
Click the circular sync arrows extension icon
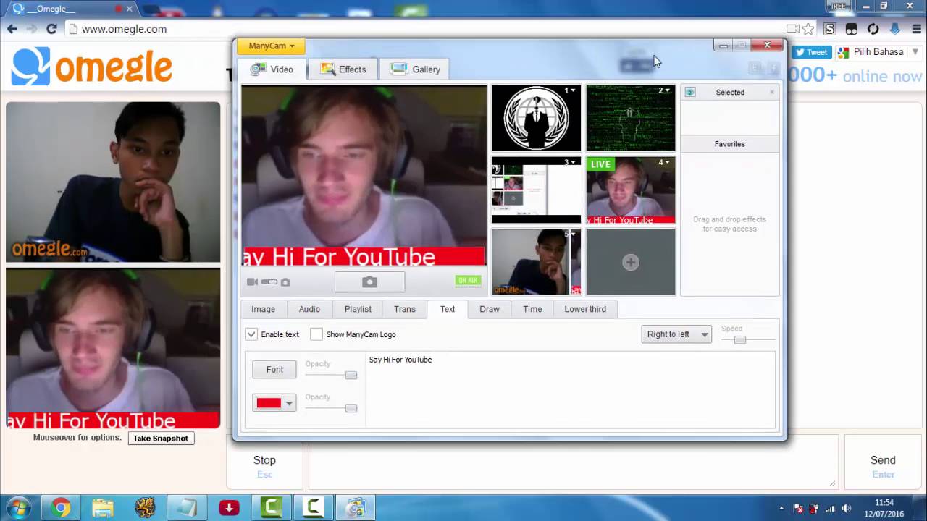click(873, 29)
